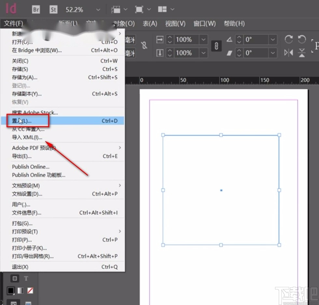Toggle the constrain scale chain-link button
Screen dimensions: 319x305
point(216,46)
